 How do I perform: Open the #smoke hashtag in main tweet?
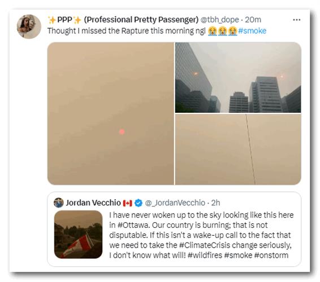click(x=252, y=31)
